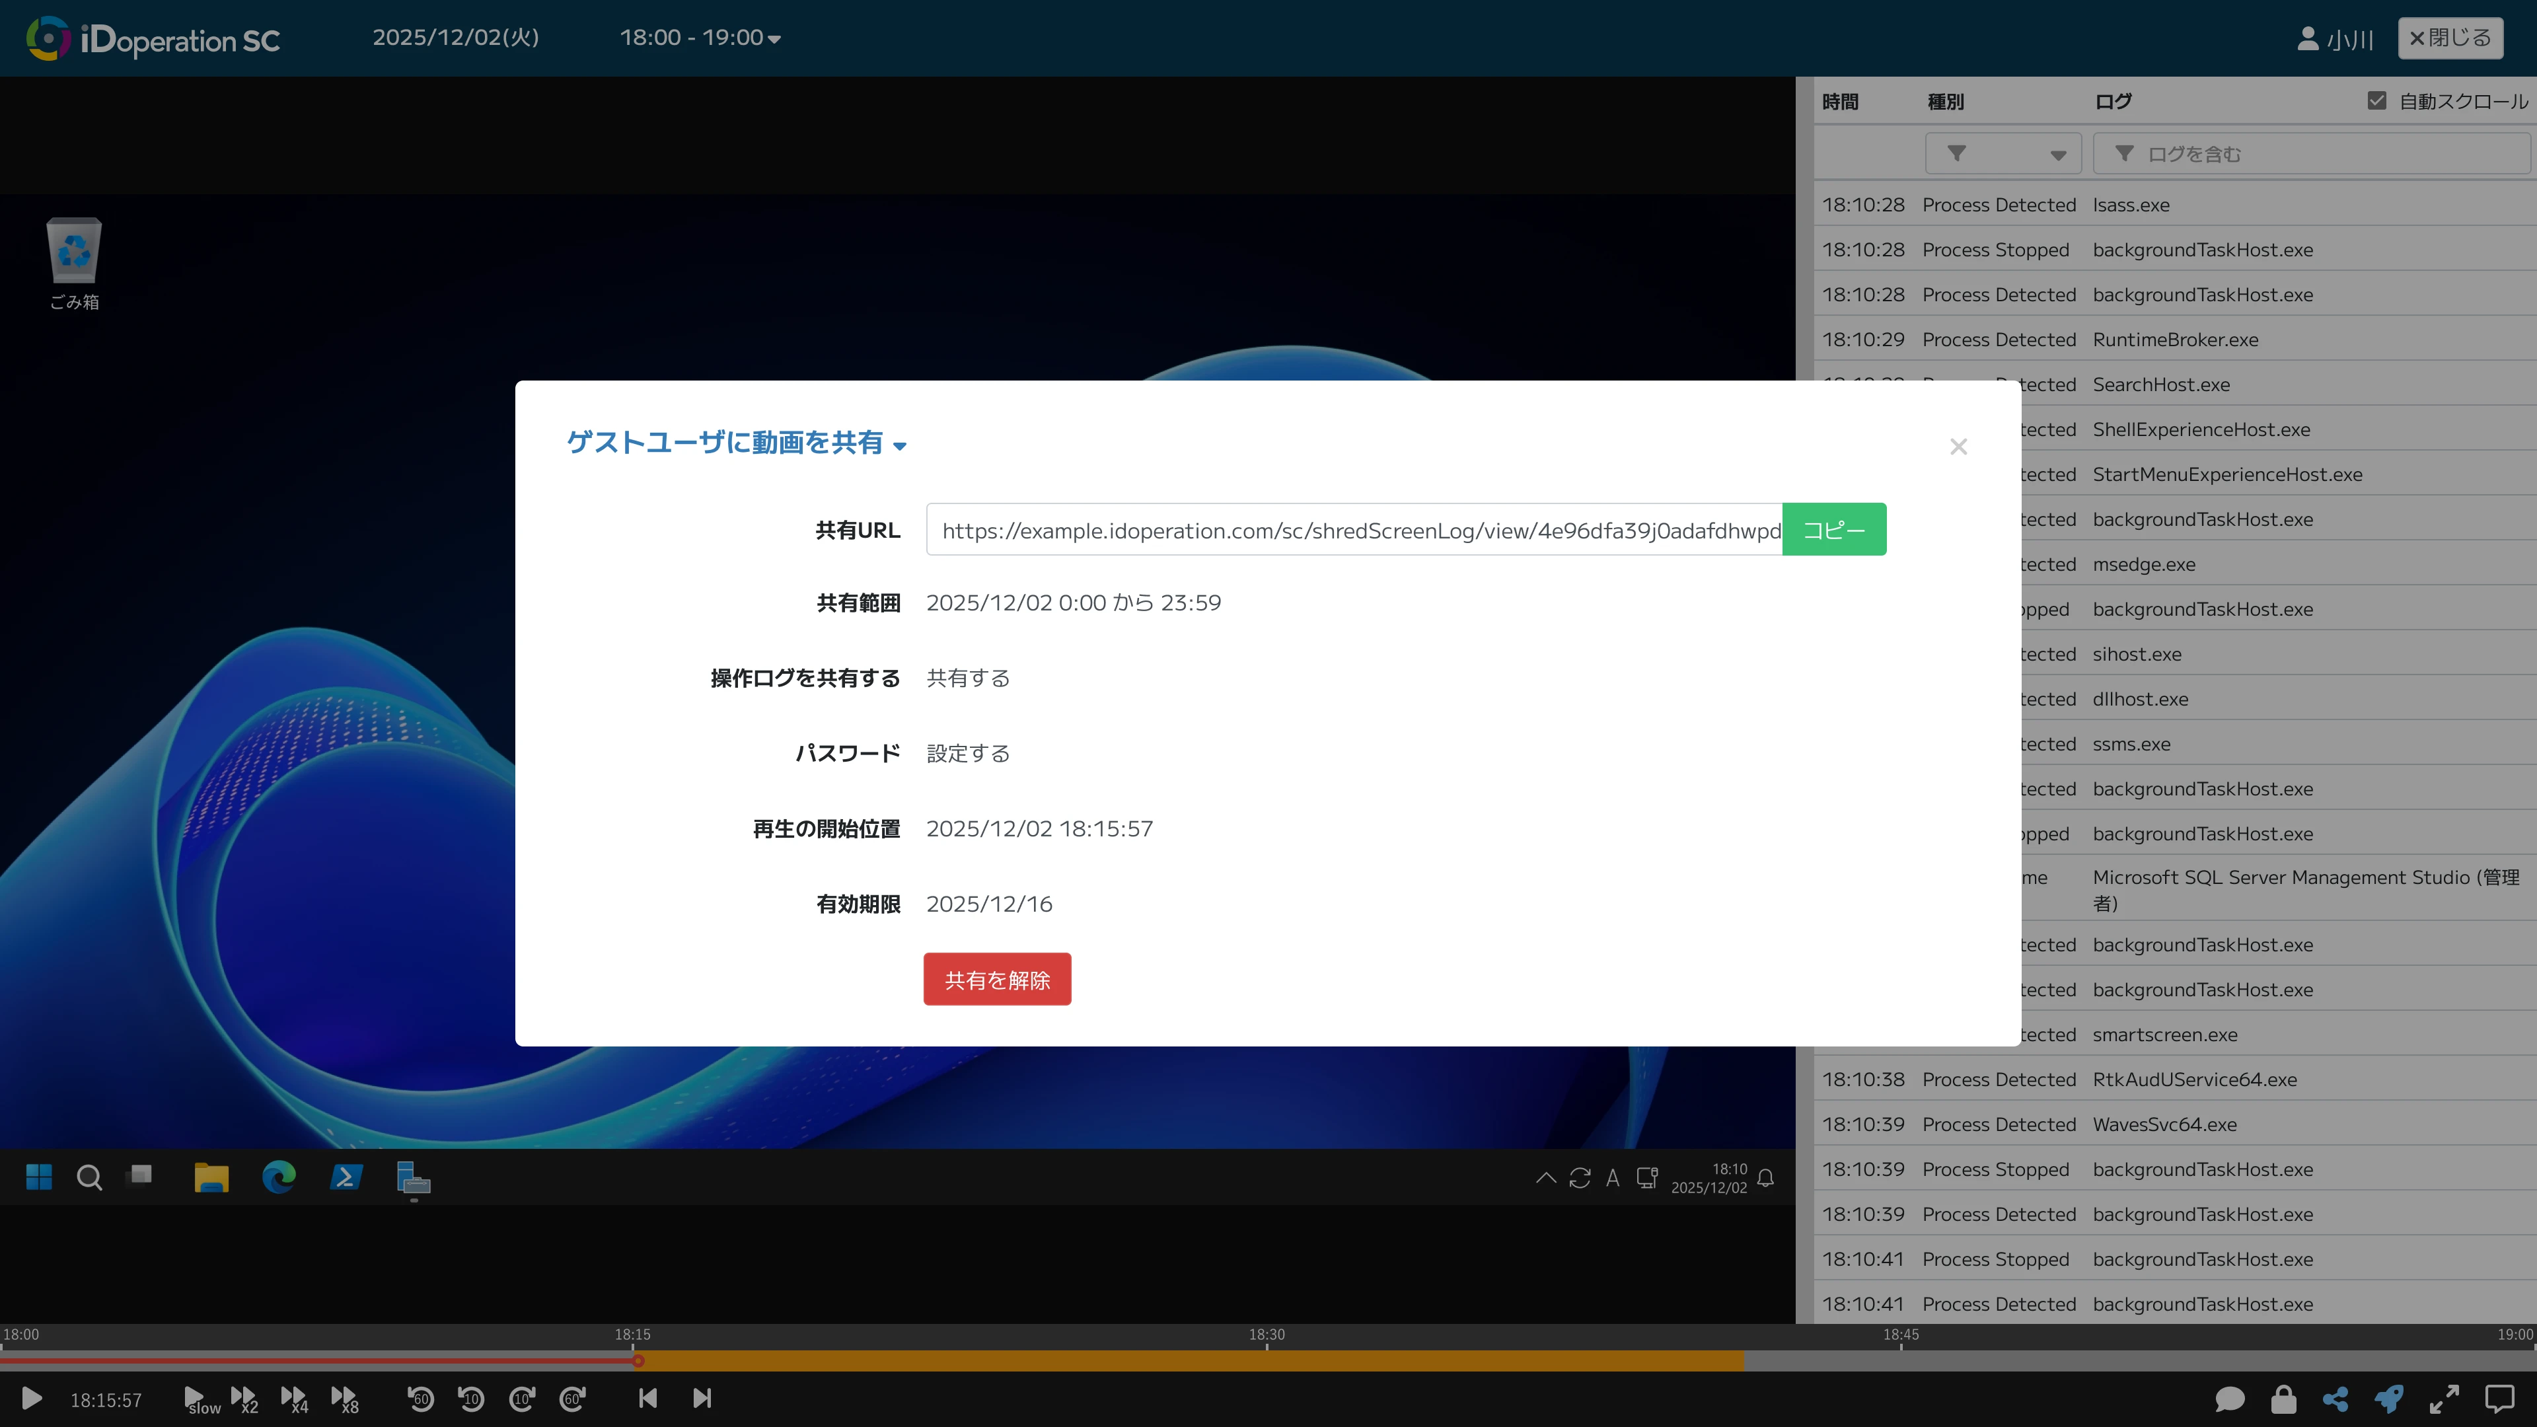
Task: Click the share icon in bottom toolbar
Action: 2335,1399
